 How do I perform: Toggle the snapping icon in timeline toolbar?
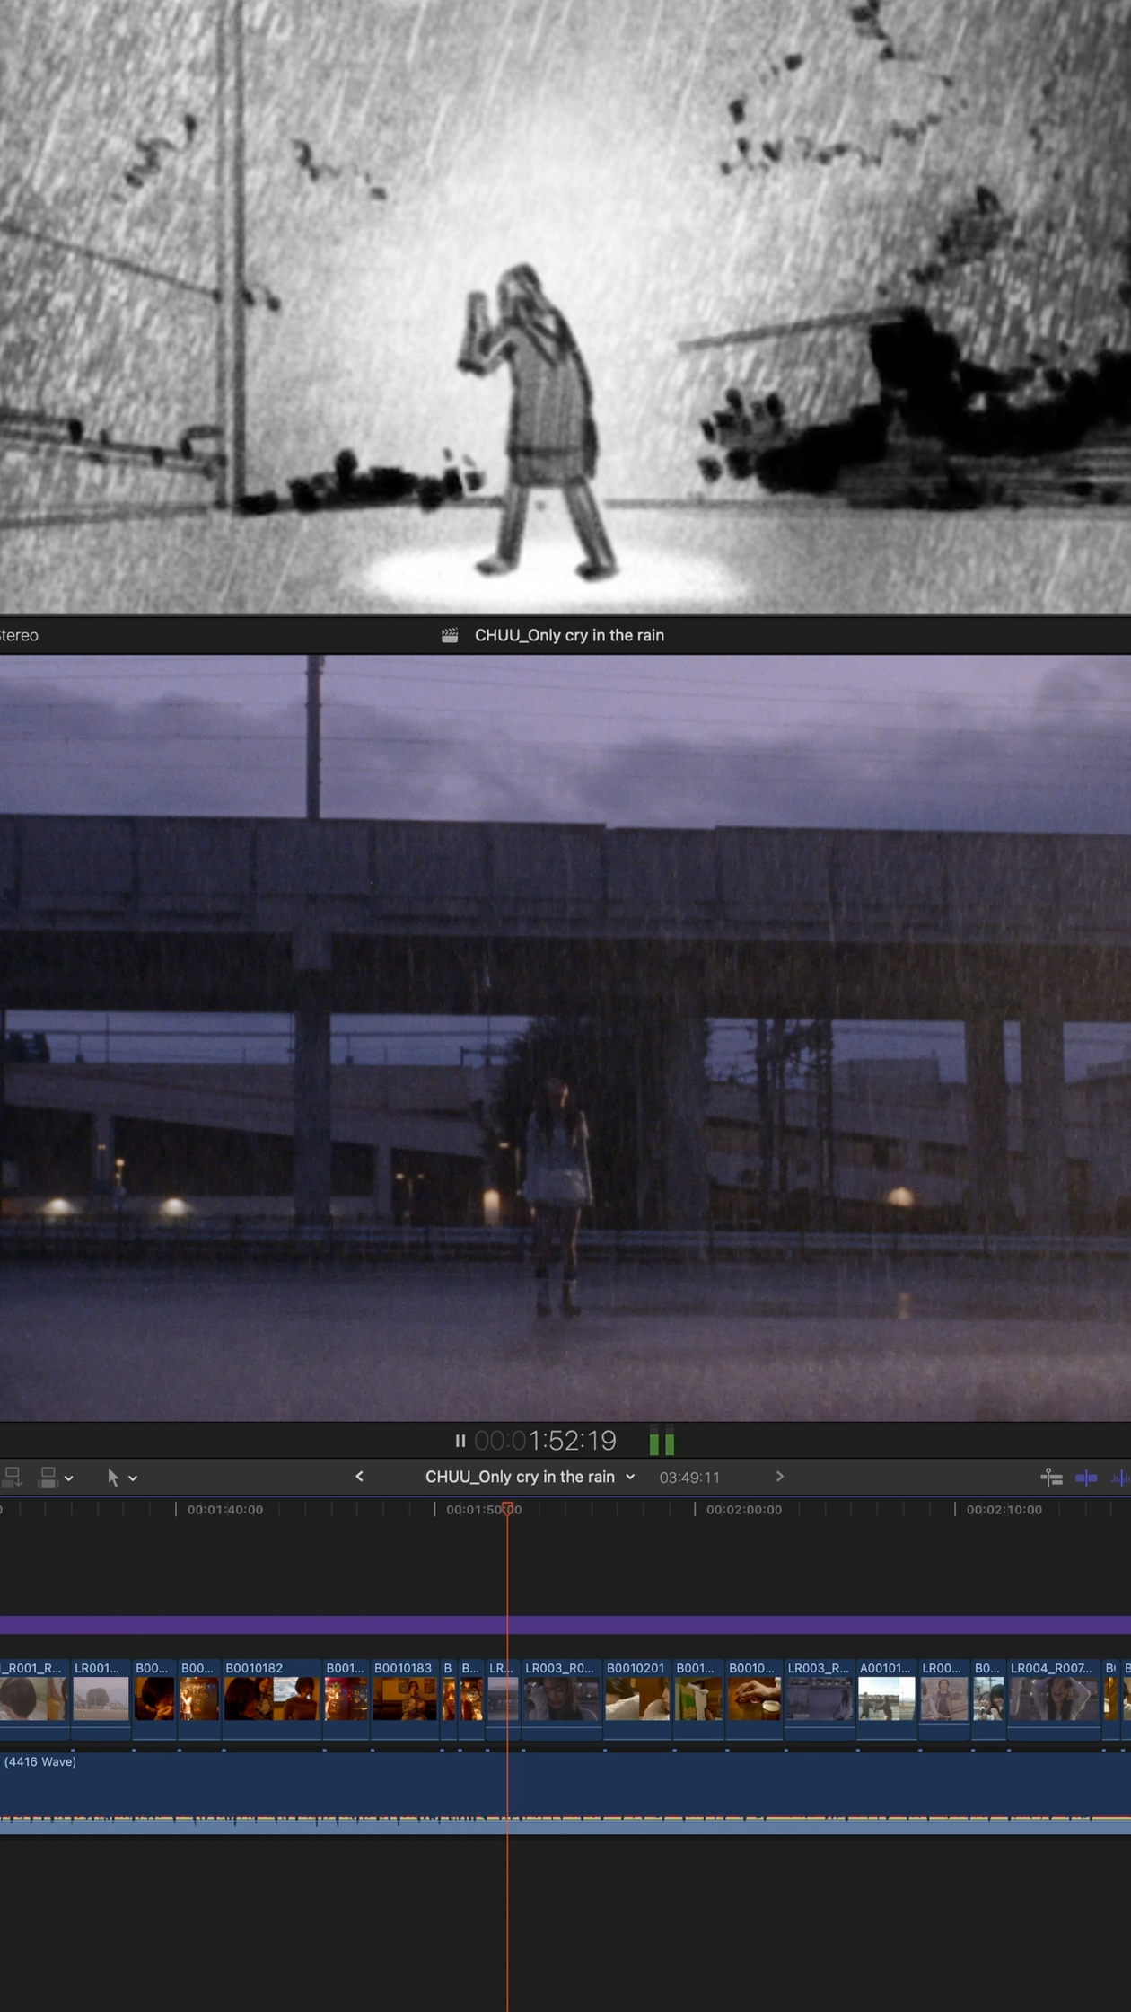point(1051,1477)
